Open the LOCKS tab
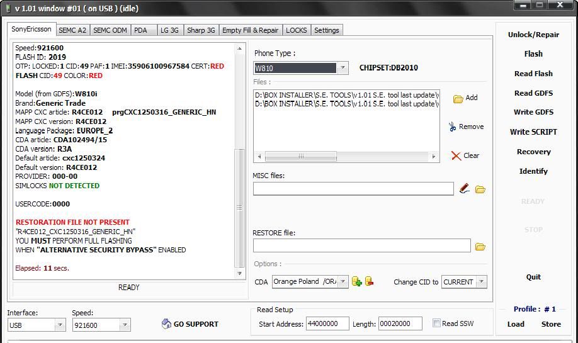This screenshot has height=343, width=578. [x=297, y=30]
